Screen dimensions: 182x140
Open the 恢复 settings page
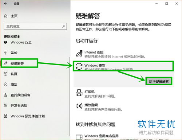(x=14, y=74)
